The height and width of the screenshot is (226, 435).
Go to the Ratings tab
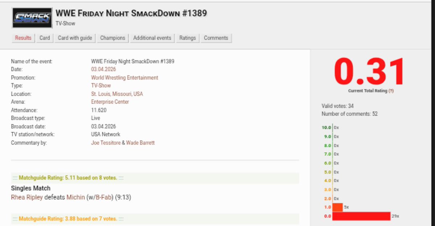[x=187, y=38]
